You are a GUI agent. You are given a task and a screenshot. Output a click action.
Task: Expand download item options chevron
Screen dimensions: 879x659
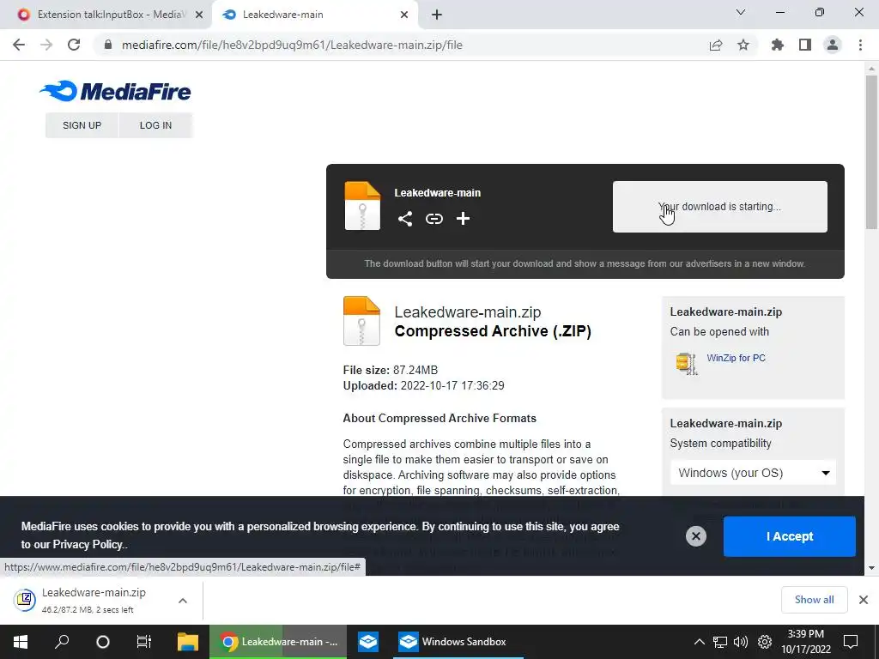[183, 600]
